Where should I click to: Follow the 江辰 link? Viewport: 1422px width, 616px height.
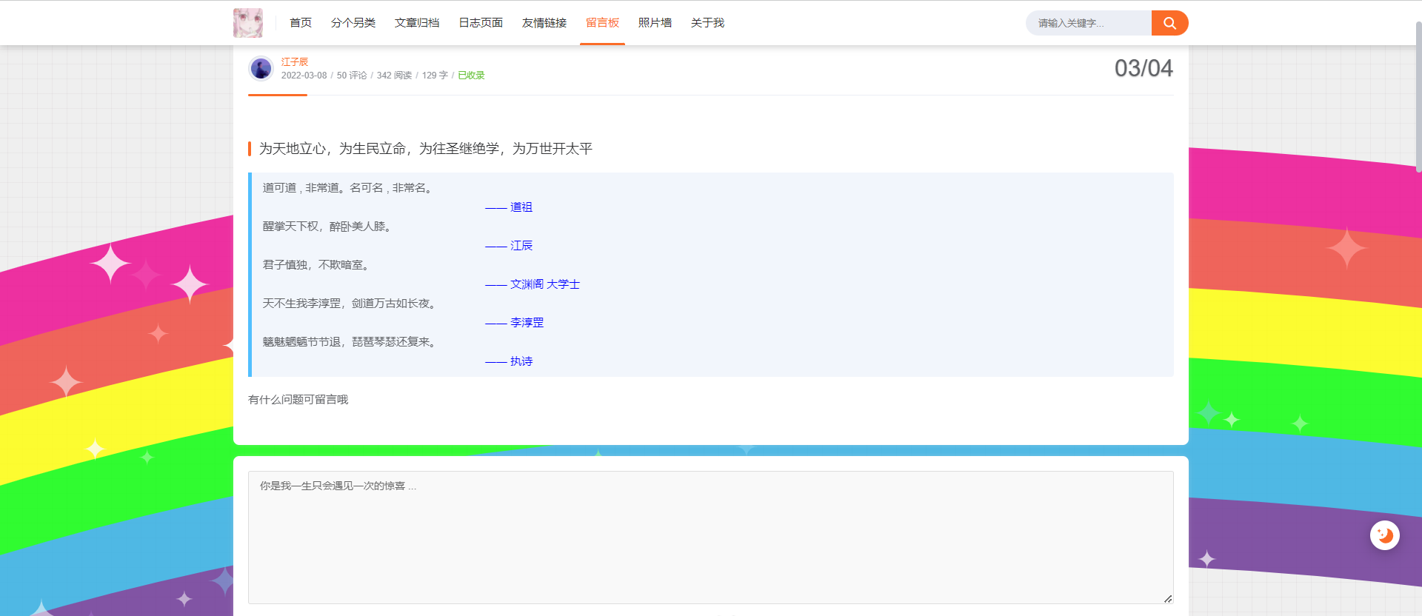[x=521, y=246]
